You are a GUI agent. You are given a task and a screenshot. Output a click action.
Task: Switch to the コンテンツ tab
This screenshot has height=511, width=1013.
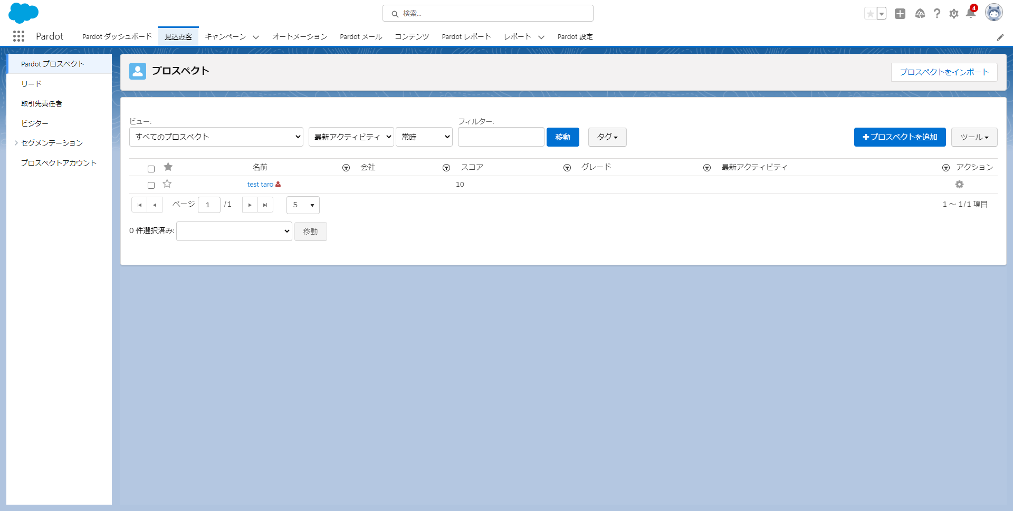coord(412,36)
